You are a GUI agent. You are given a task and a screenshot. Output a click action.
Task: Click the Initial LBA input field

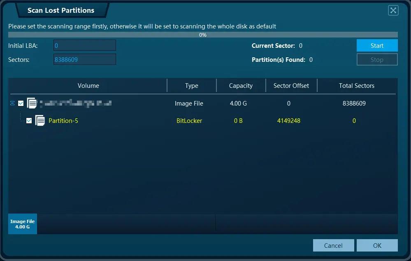pos(84,45)
